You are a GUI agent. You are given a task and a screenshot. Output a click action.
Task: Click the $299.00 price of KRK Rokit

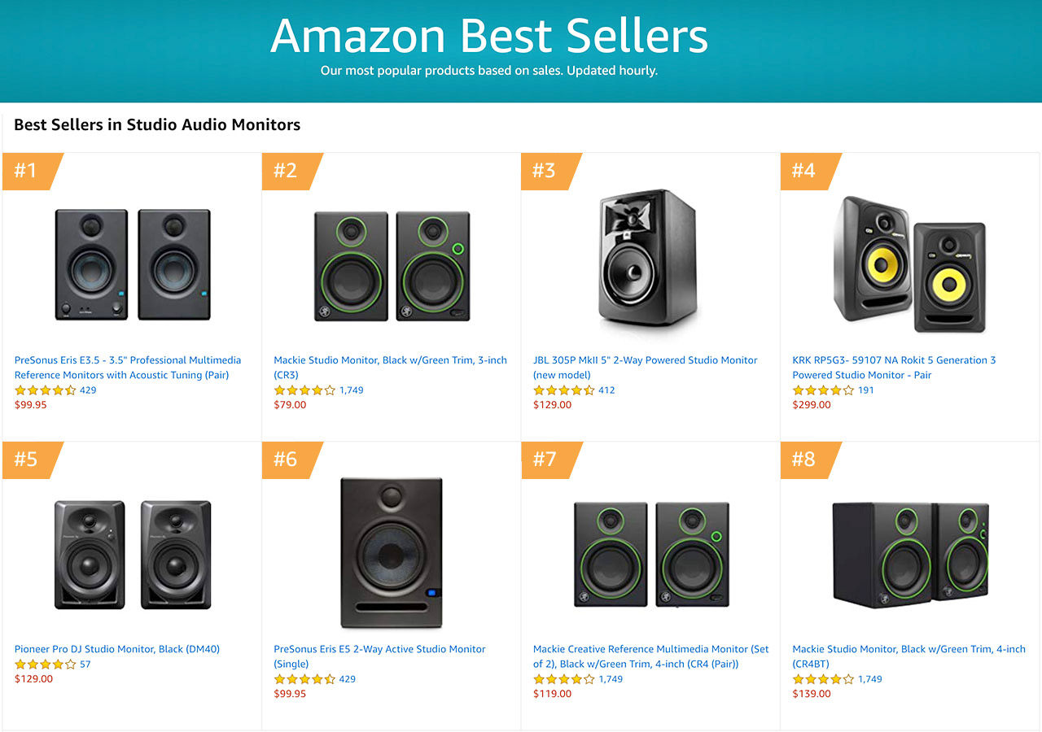[812, 405]
